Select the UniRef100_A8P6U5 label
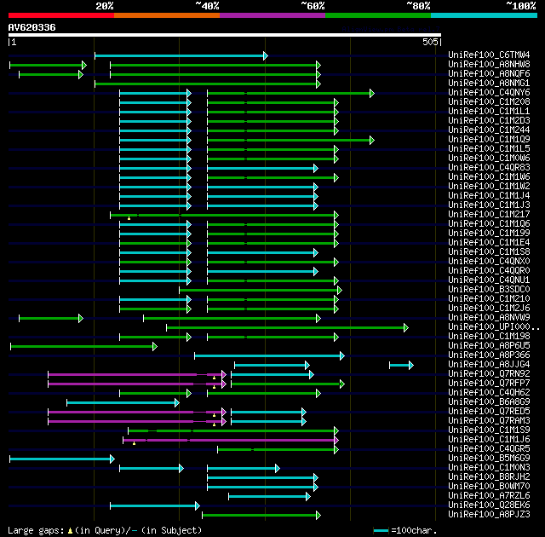The image size is (545, 537). 489,346
